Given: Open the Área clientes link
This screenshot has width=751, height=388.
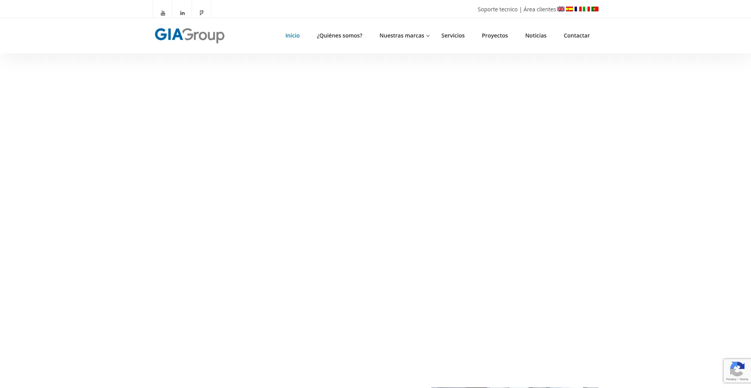Looking at the screenshot, I should (539, 9).
